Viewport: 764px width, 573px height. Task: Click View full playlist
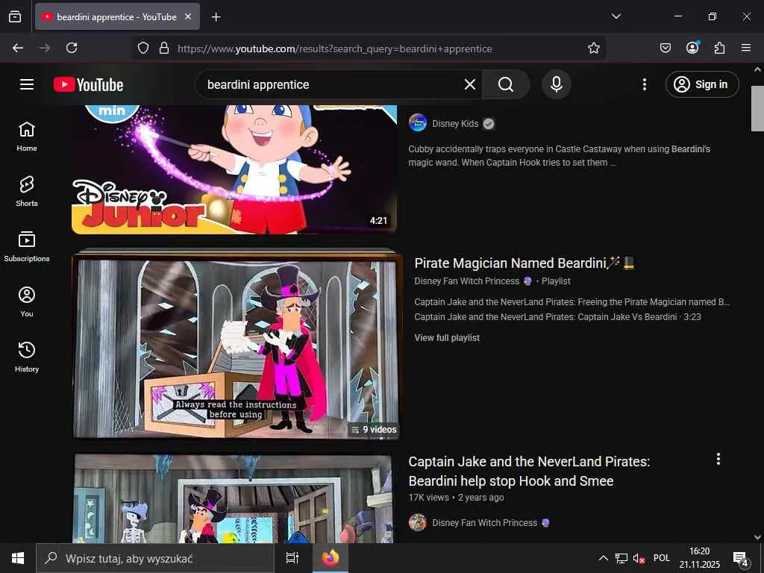click(447, 338)
